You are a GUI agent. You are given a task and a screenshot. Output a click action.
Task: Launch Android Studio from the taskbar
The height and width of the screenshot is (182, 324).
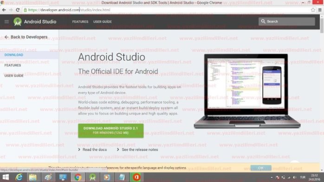tap(92, 177)
